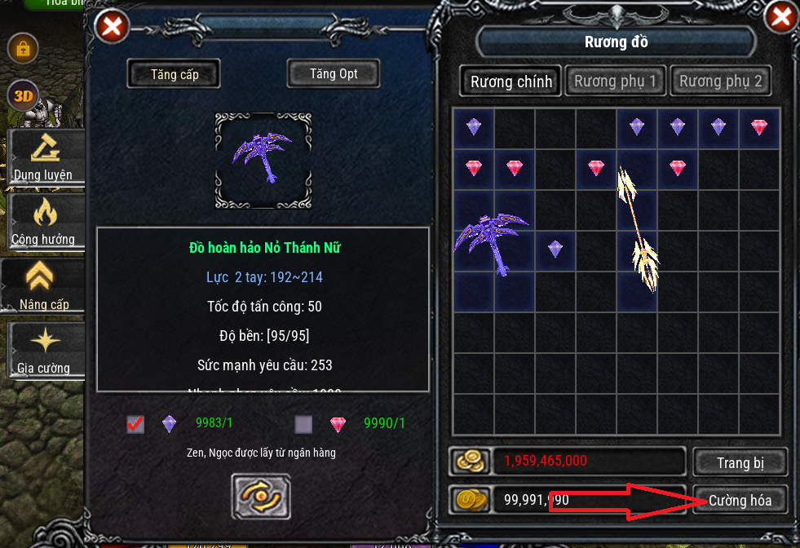Uncheck the purple gem checkbox

coord(135,423)
